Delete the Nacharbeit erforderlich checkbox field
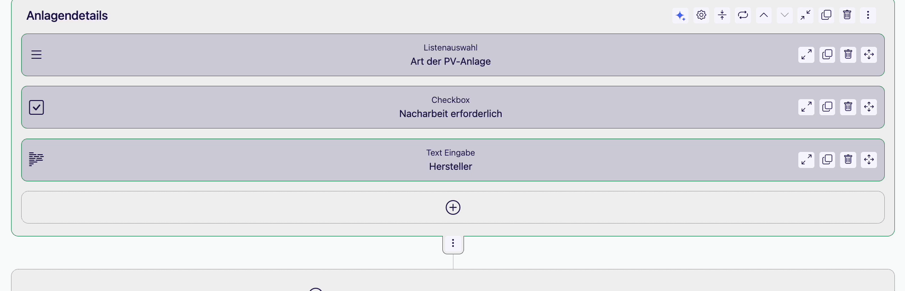This screenshot has height=291, width=905. [x=848, y=107]
